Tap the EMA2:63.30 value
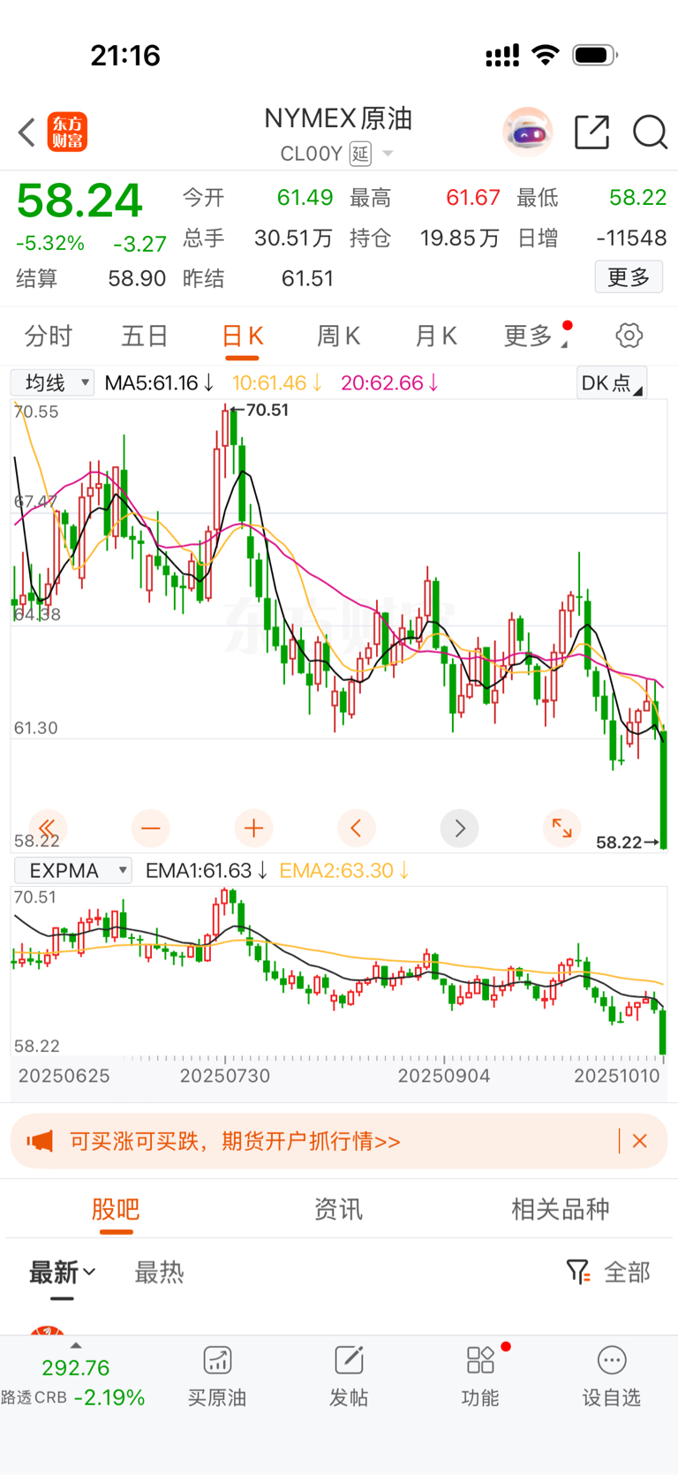Screen dimensions: 678x1475 [x=343, y=870]
